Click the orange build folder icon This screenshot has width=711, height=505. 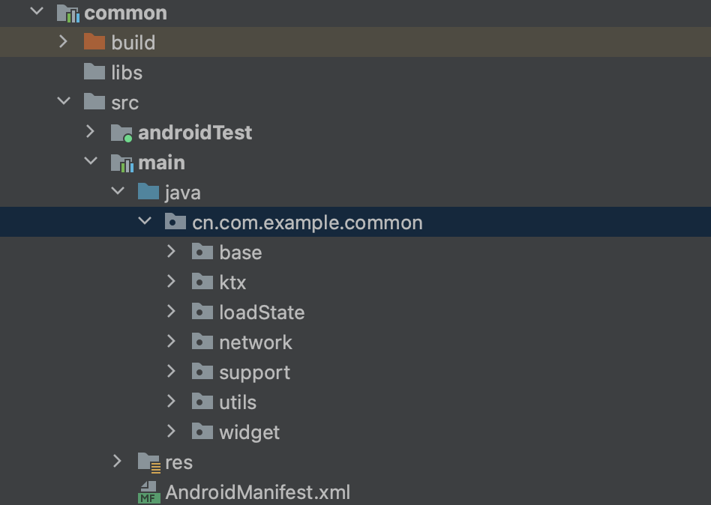[95, 42]
